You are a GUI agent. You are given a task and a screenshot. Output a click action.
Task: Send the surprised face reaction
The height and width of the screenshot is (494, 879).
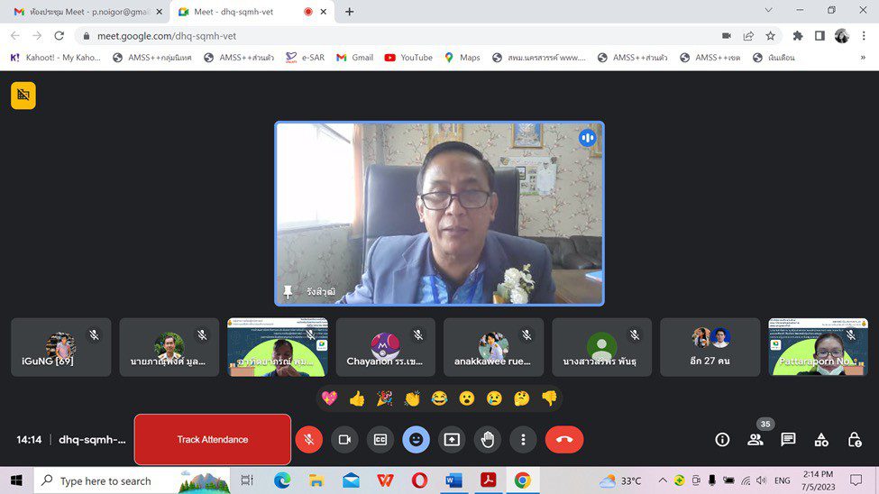(467, 398)
